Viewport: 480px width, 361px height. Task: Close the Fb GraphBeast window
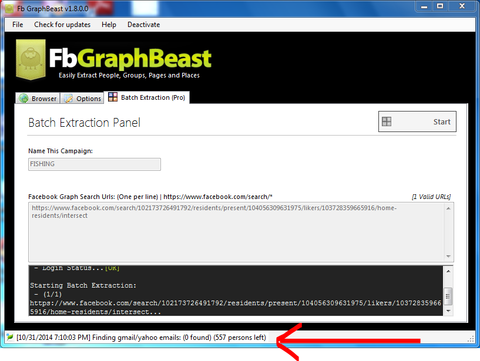click(462, 6)
